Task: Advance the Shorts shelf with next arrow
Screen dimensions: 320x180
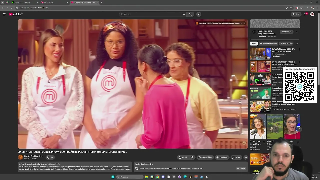Action: coord(299,129)
